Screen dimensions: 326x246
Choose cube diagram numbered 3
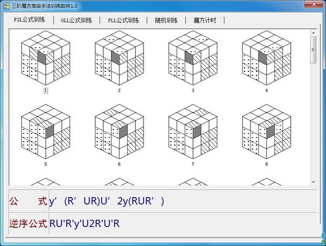(x=193, y=58)
